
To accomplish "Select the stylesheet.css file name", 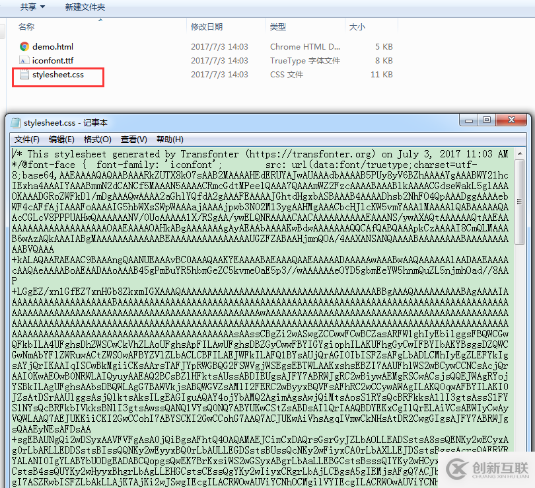I will click(x=58, y=75).
